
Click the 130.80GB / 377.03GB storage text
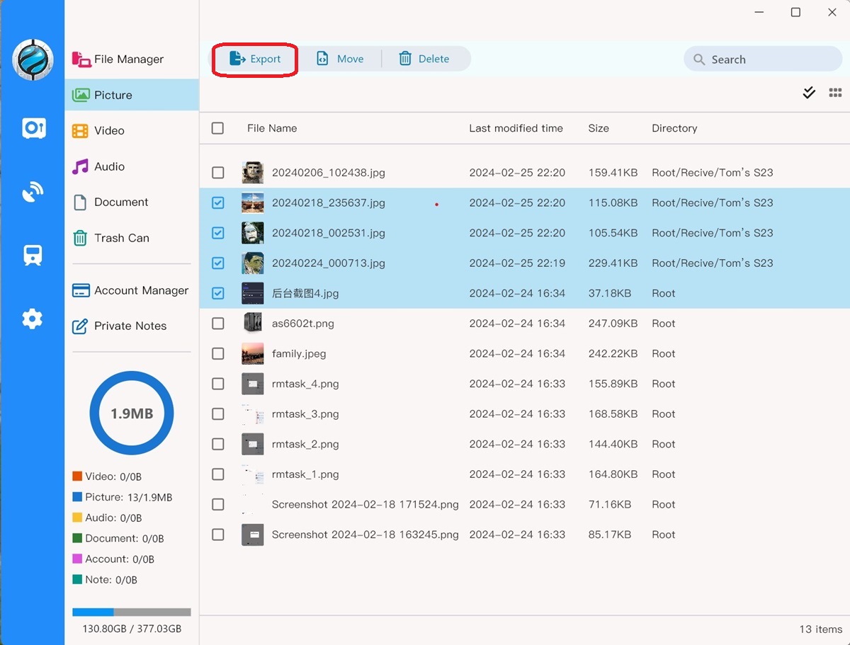132,629
